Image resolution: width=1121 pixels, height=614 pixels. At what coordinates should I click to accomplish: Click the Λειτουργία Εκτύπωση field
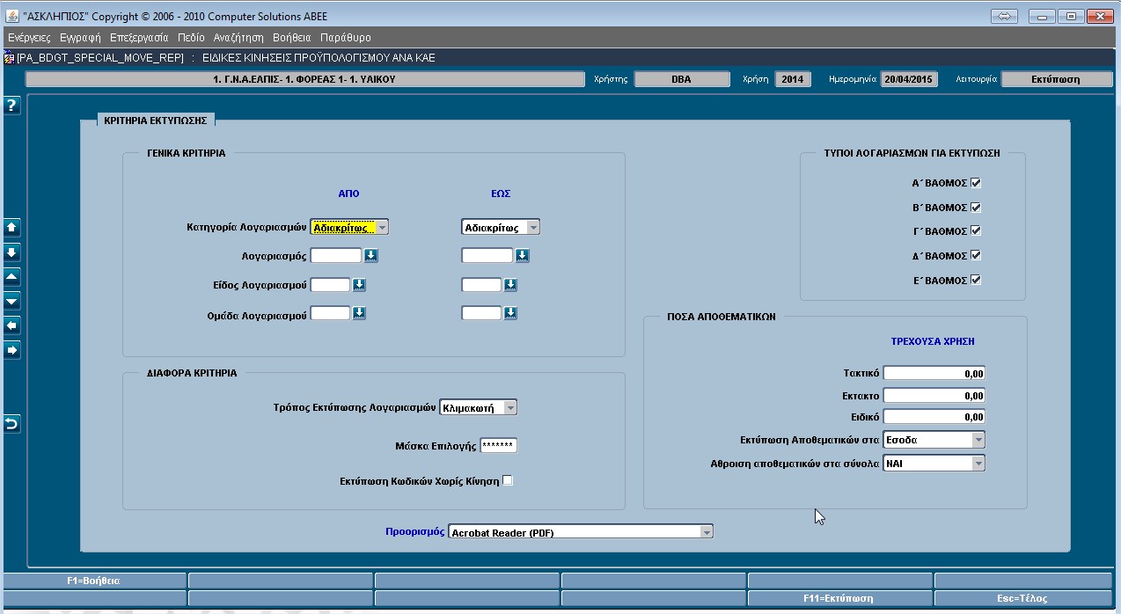point(1056,79)
